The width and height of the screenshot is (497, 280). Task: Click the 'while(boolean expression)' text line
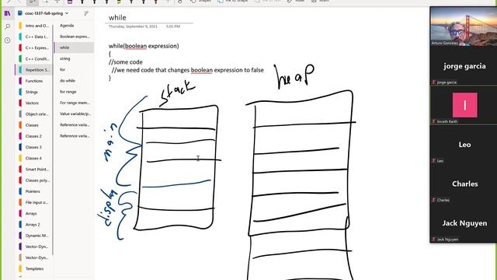click(x=144, y=46)
